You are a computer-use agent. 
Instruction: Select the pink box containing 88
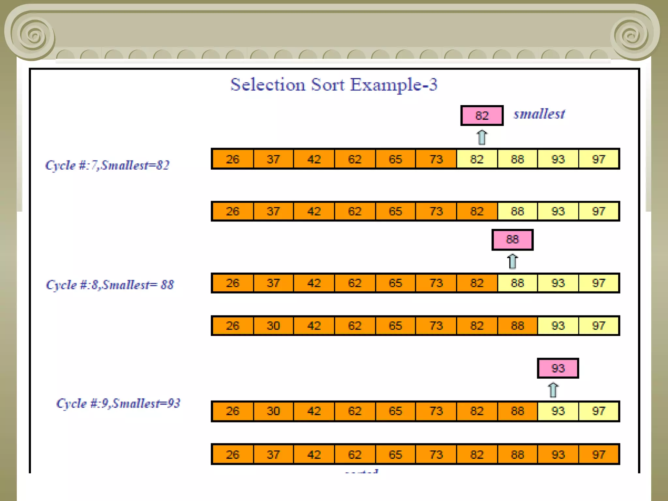point(512,240)
